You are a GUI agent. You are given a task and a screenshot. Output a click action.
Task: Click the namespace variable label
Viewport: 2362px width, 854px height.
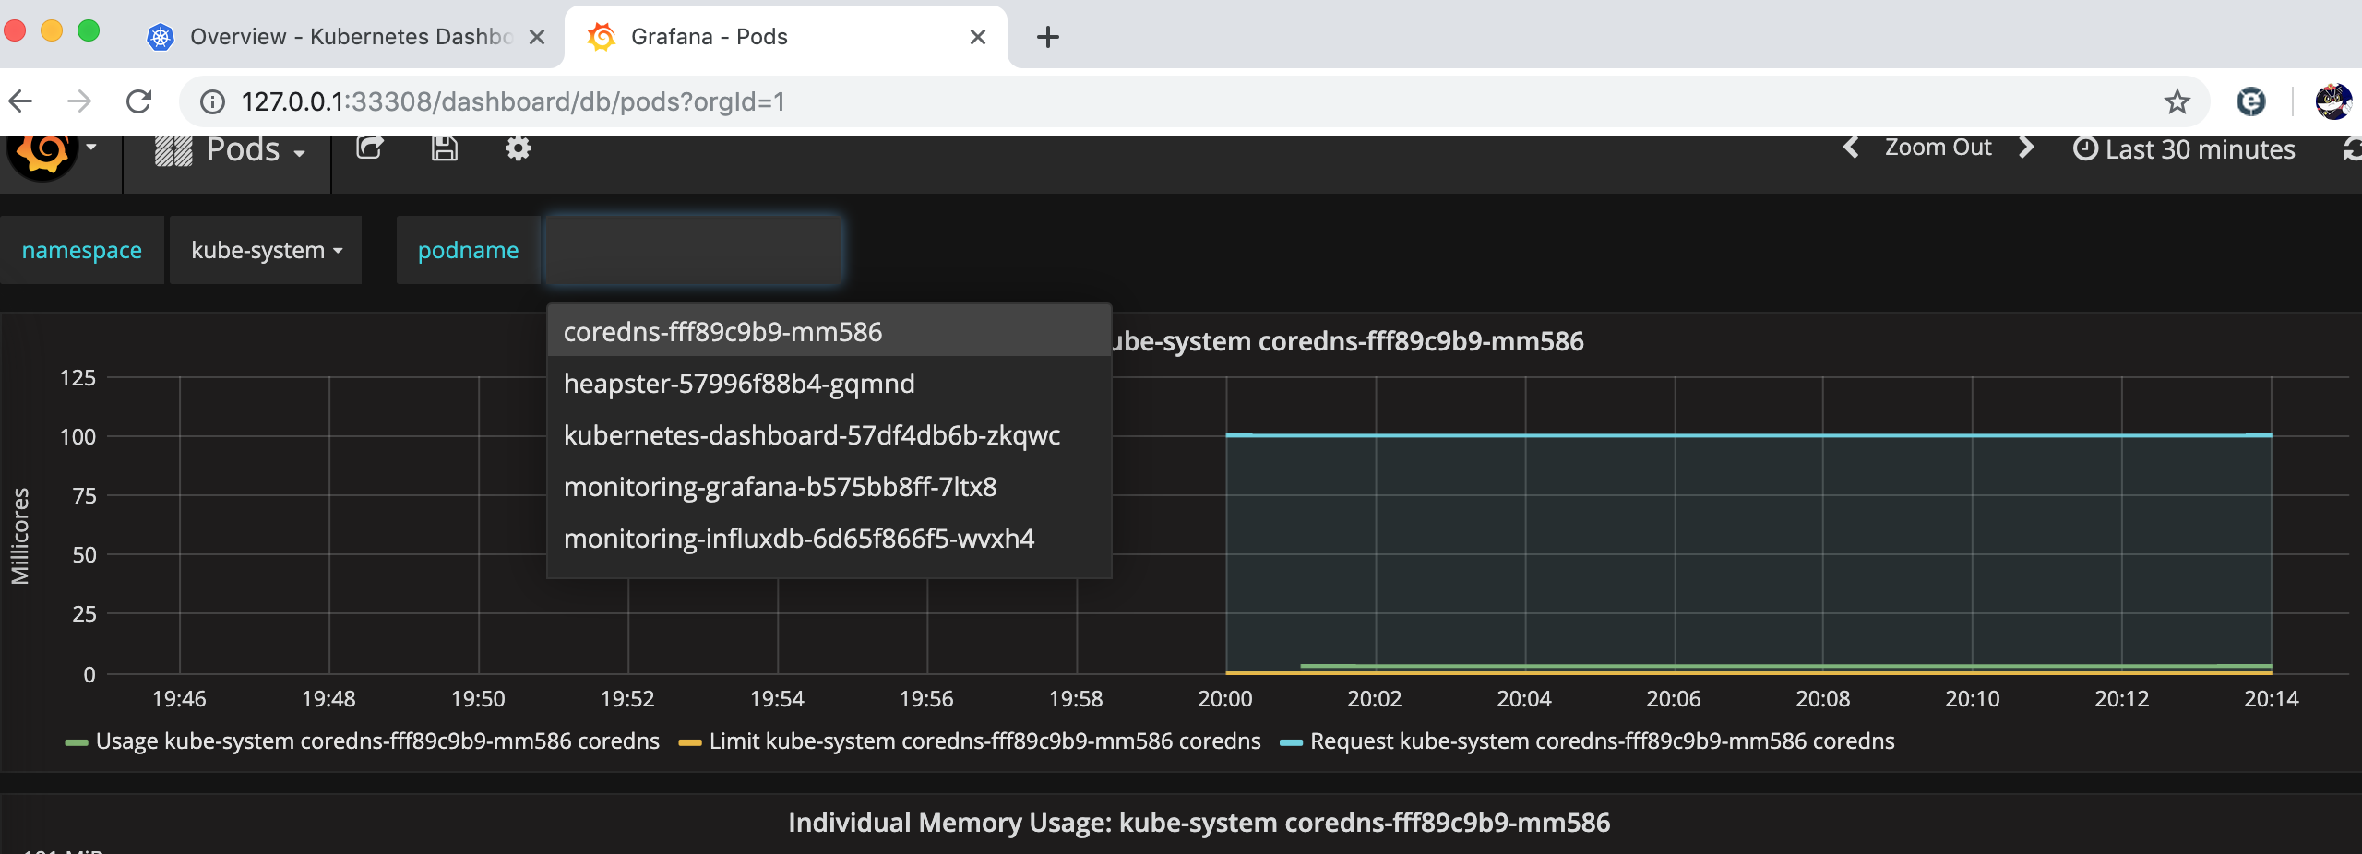[x=82, y=250]
